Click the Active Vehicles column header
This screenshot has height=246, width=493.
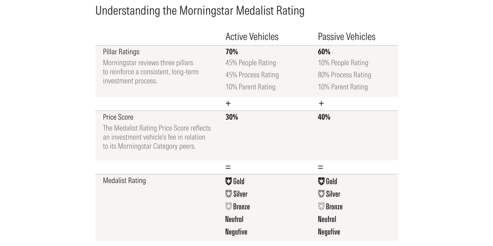252,37
